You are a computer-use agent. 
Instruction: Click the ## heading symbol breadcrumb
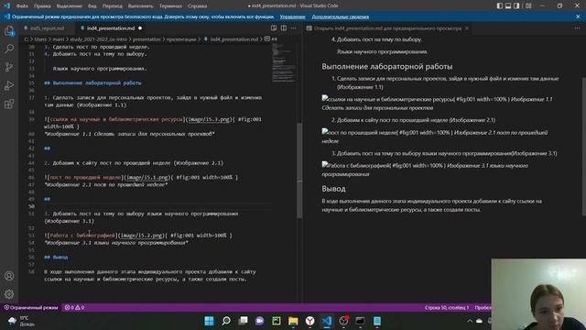pyautogui.click(x=271, y=38)
